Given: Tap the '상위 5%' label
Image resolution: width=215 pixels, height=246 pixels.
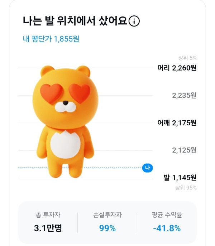Looking at the screenshot, I should (x=187, y=58).
